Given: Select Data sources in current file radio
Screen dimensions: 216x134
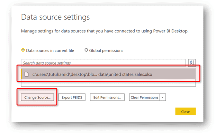Looking at the screenshot, I should [23, 50].
